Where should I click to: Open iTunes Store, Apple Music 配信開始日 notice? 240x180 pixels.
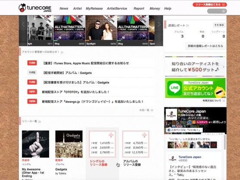pos(86,63)
